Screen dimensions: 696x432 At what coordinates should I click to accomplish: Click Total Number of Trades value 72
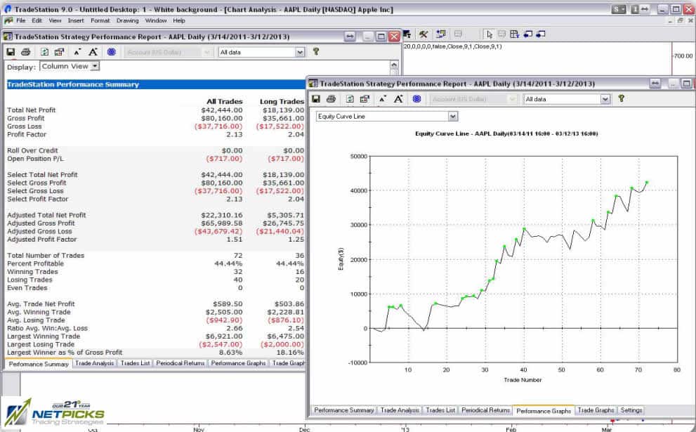point(238,255)
